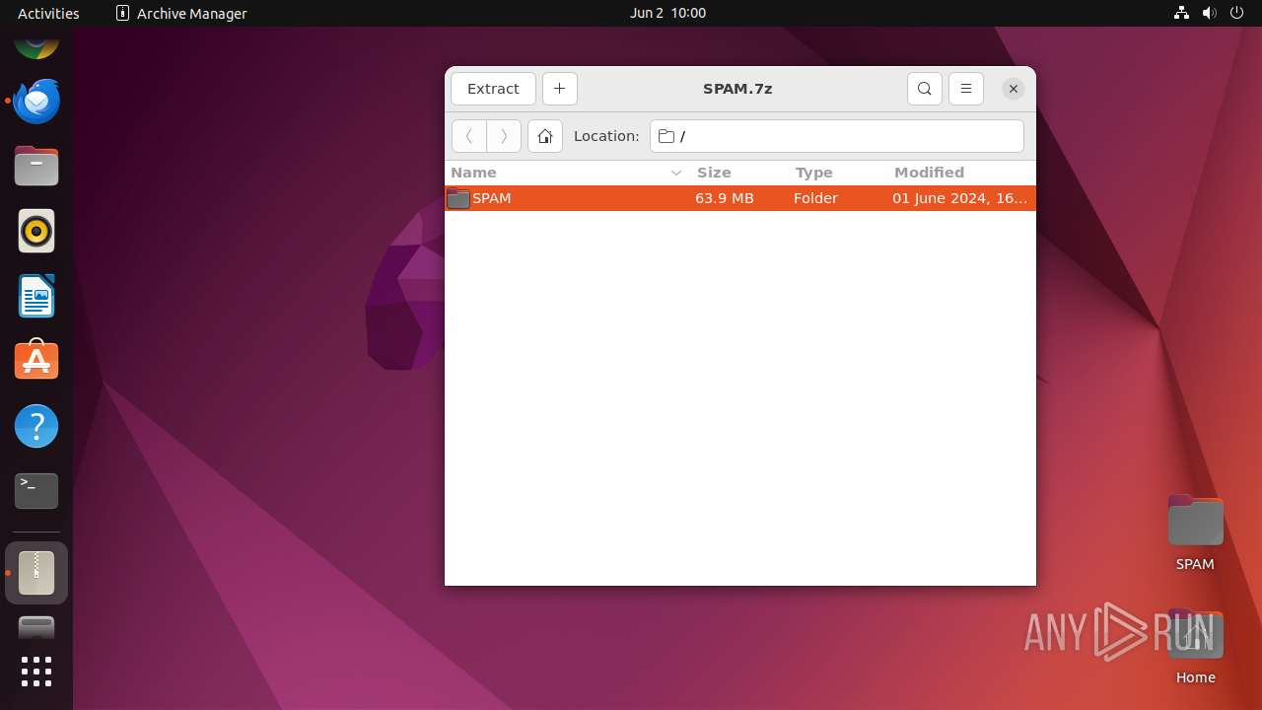Screen dimensions: 1262x710
Task: Open Activities overview
Action: [48, 13]
